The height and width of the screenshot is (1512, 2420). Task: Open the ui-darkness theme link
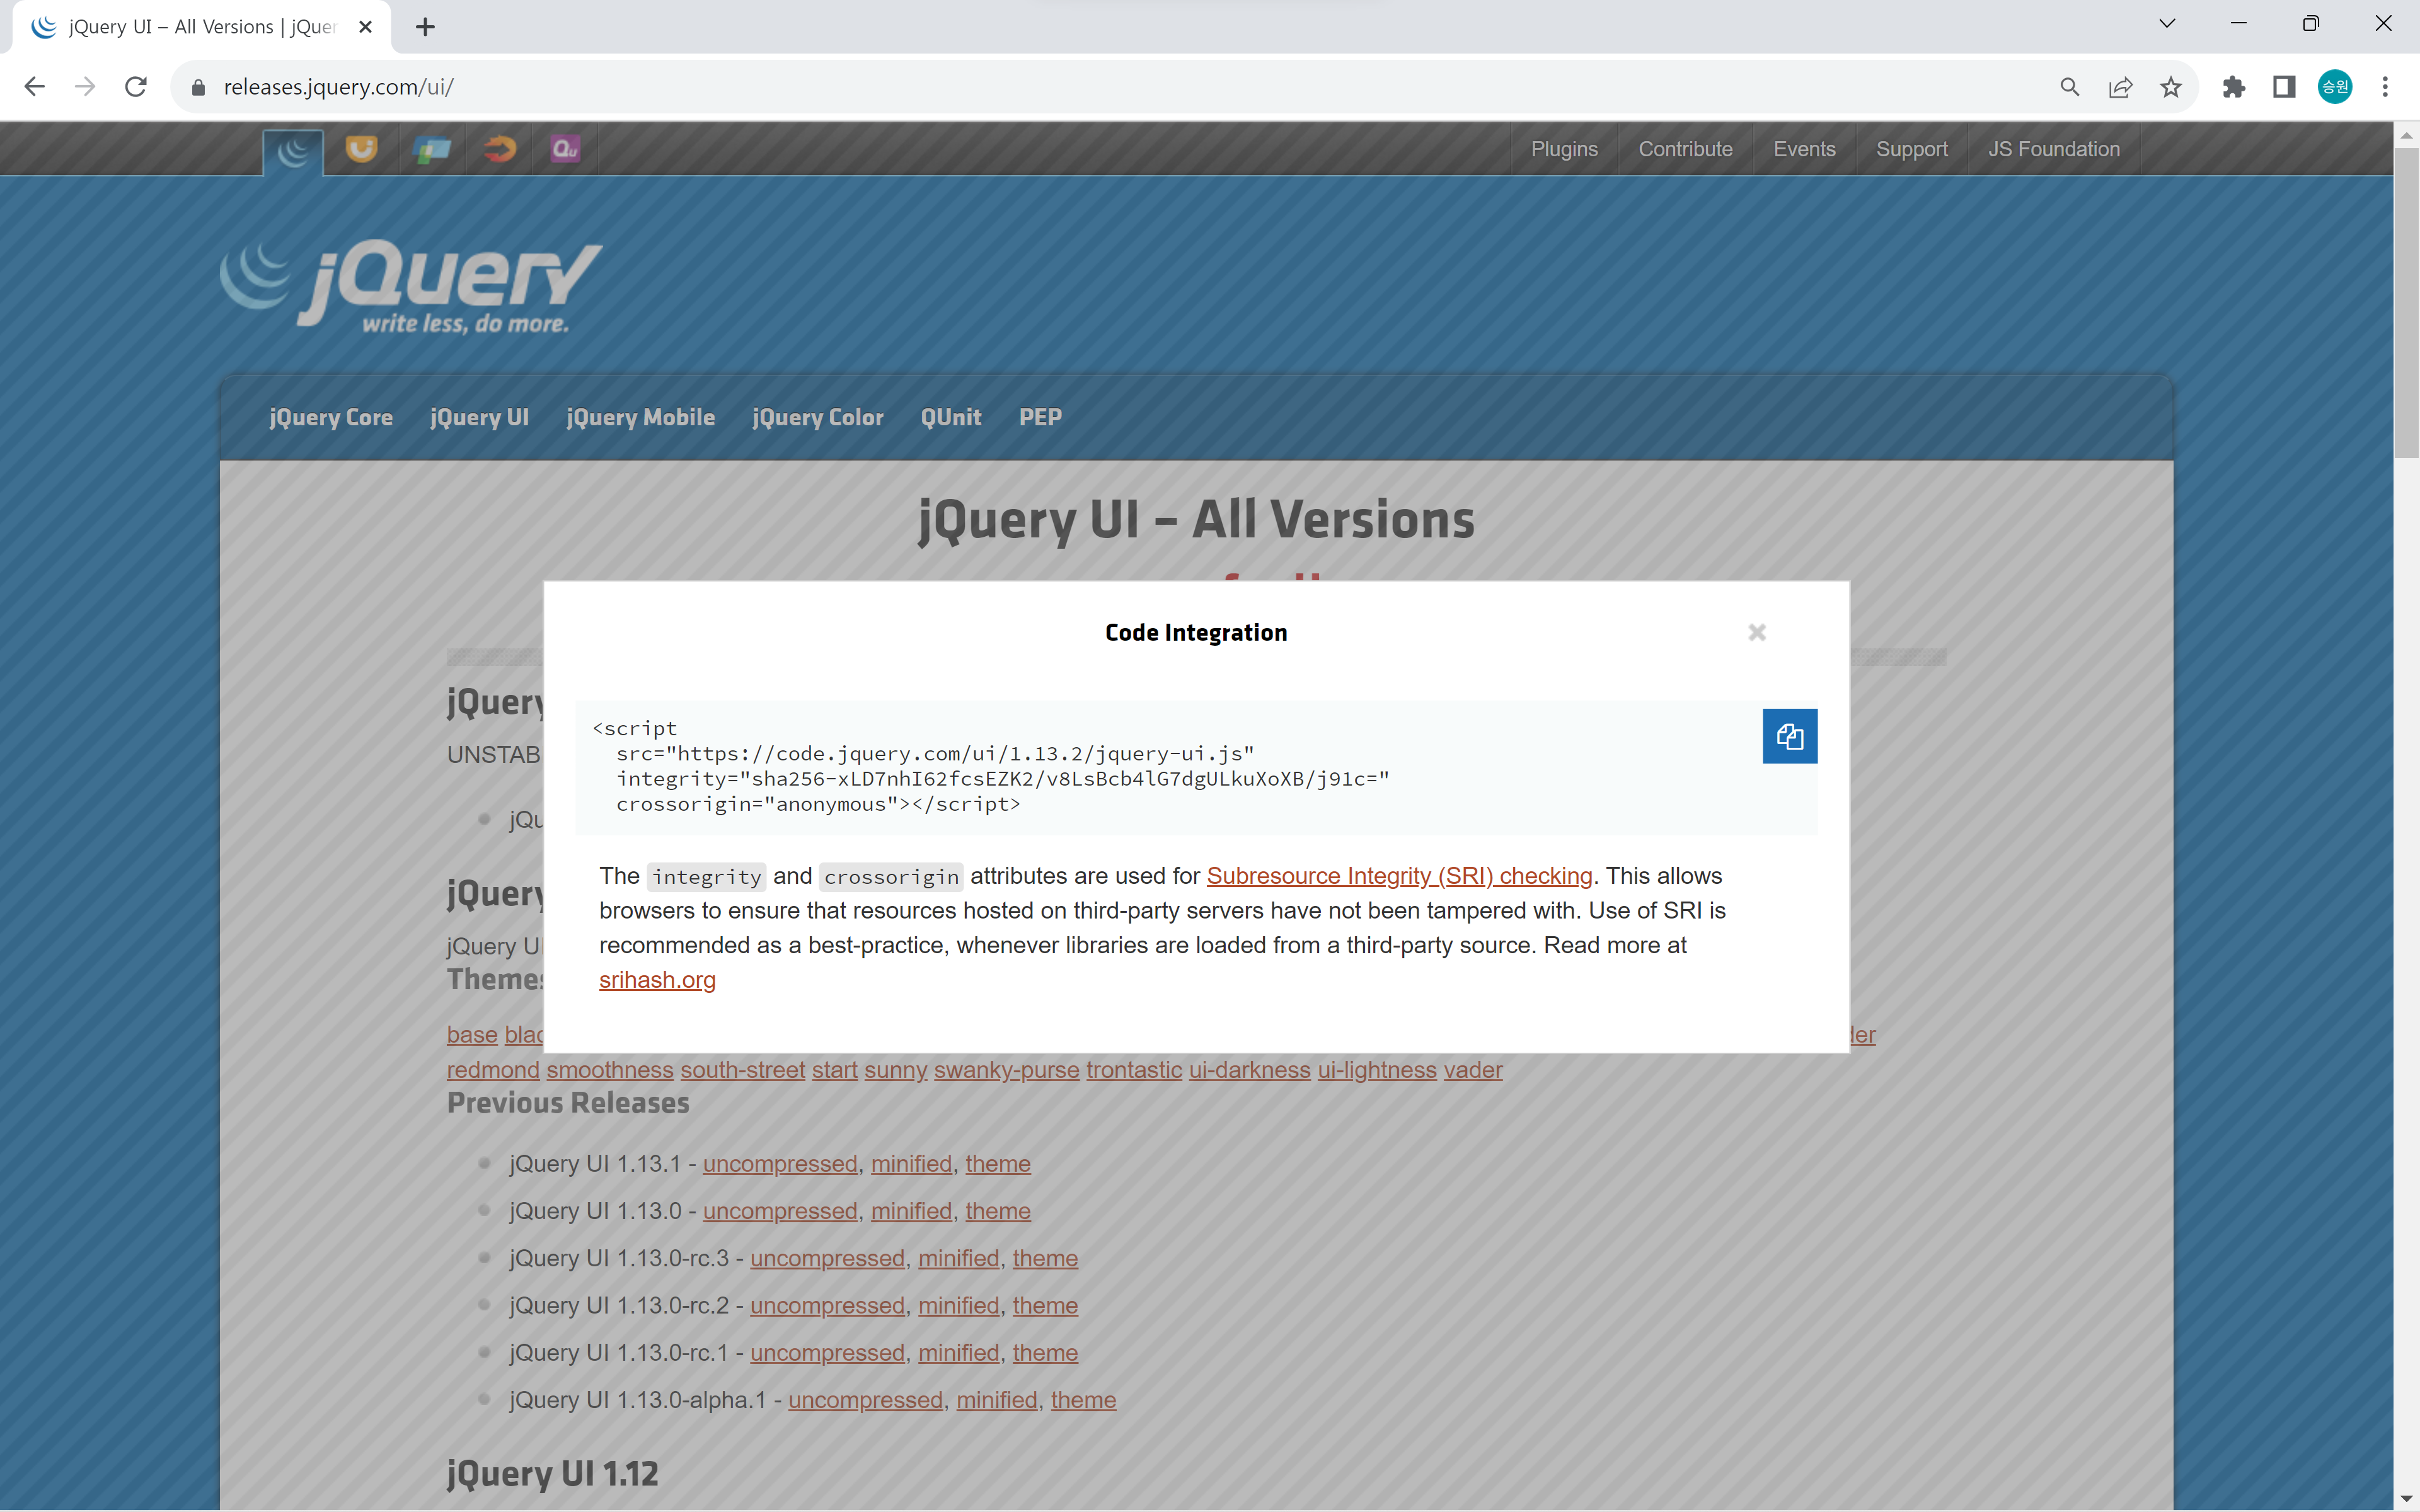[1249, 1070]
